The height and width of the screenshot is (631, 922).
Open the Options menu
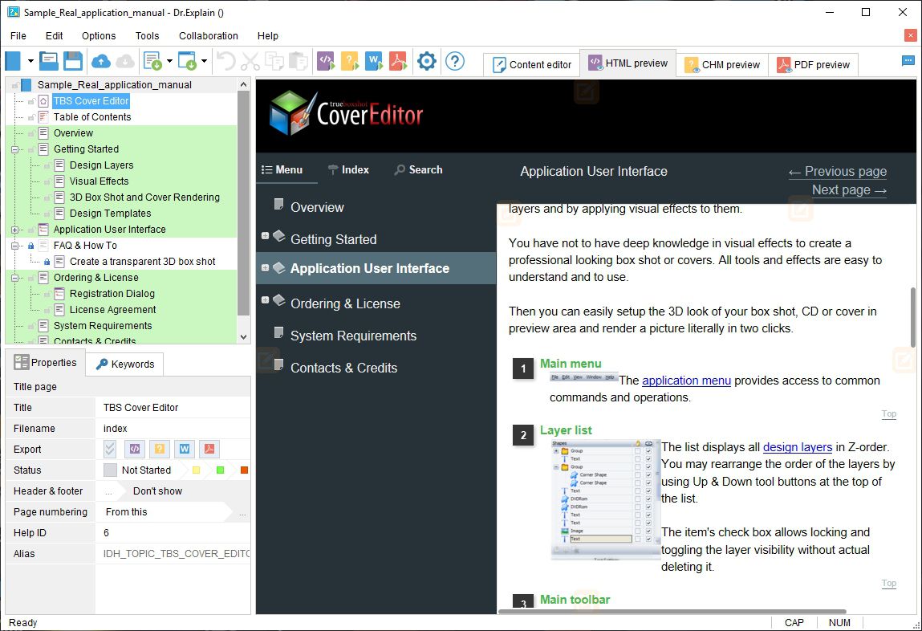point(99,36)
